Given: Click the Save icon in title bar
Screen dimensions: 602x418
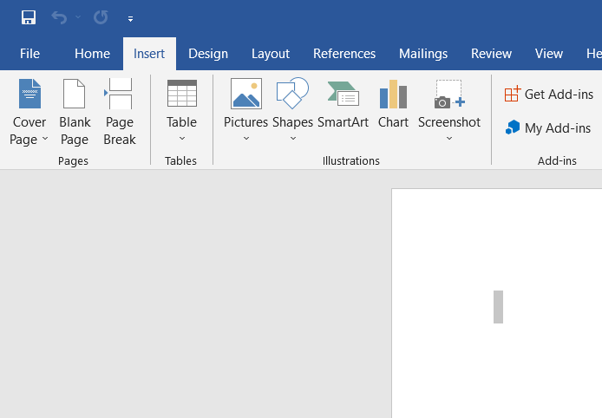Looking at the screenshot, I should tap(29, 17).
